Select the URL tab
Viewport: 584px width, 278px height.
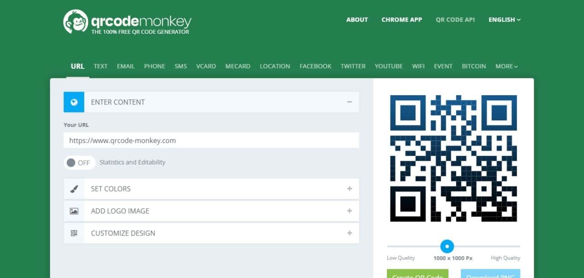coord(78,66)
